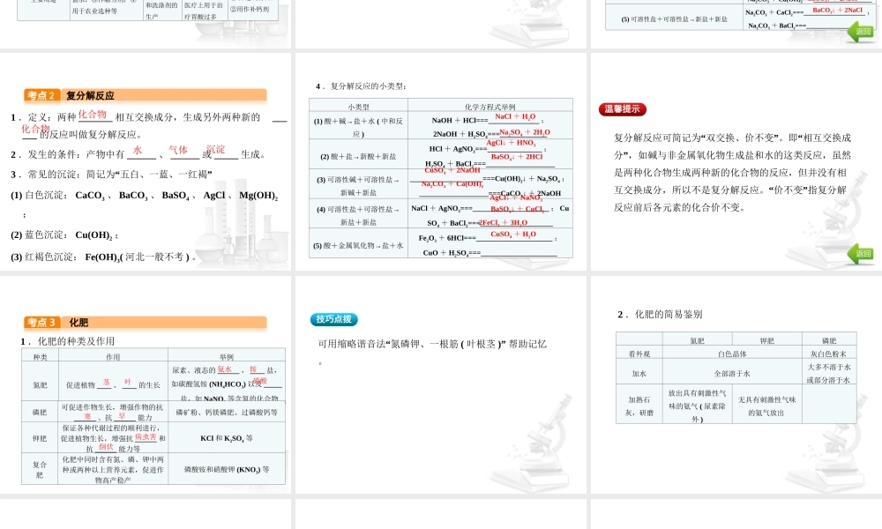This screenshot has height=529, width=882.
Task: Click the 考点3 orange badge
Action: point(42,323)
